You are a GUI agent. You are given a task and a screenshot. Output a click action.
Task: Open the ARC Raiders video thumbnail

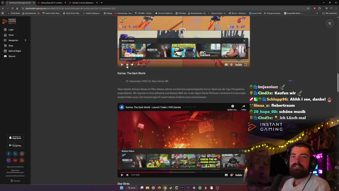point(208,50)
